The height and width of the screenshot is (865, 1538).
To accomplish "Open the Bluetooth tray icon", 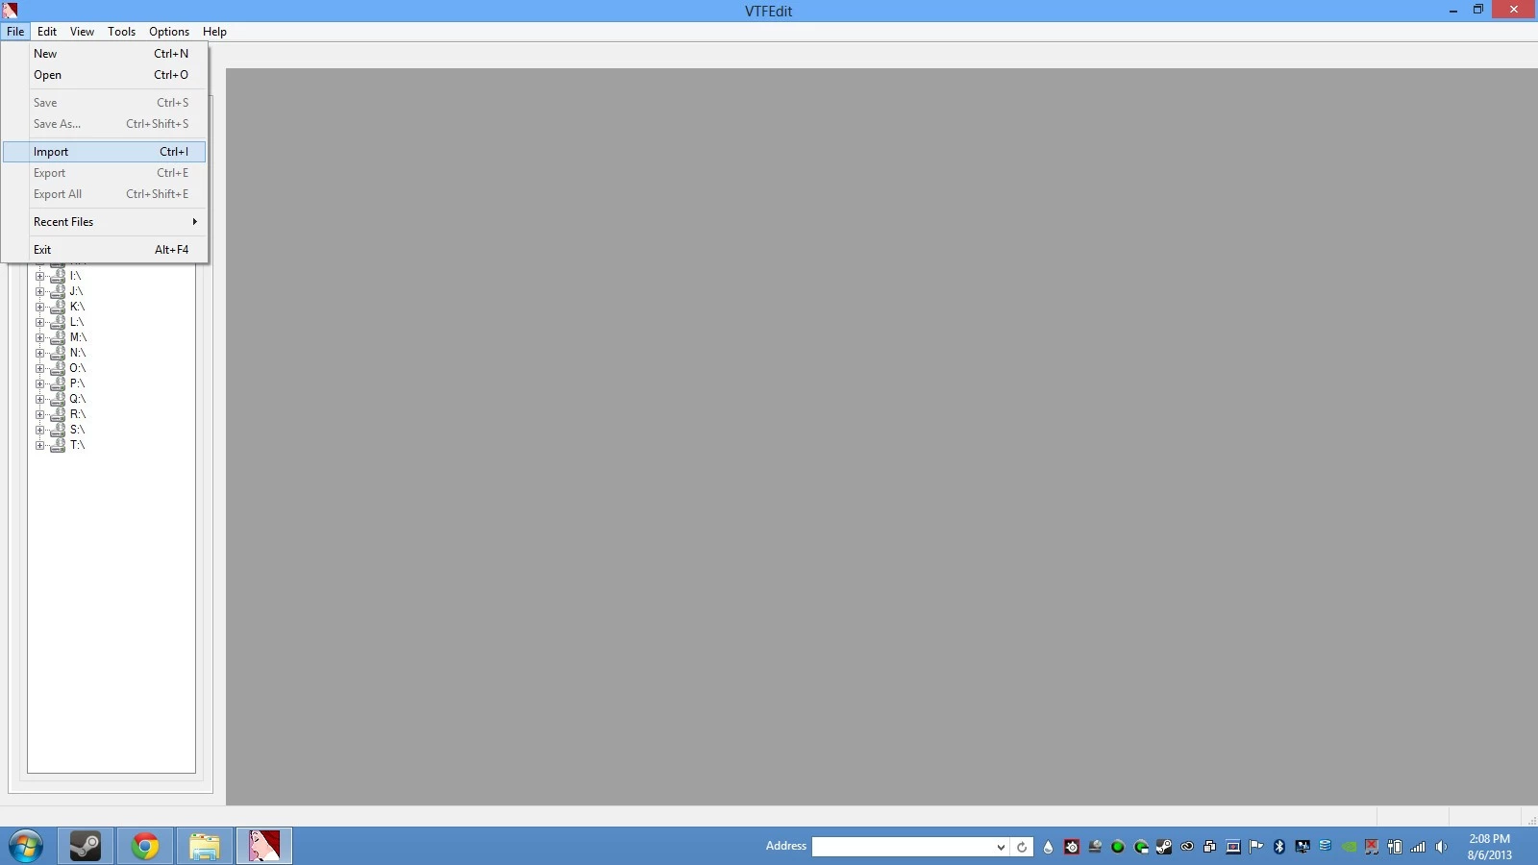I will [1279, 847].
